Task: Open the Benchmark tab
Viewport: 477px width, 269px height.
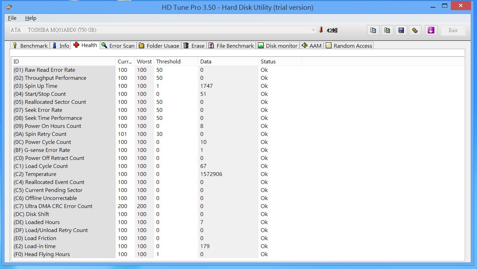Action: click(x=30, y=46)
